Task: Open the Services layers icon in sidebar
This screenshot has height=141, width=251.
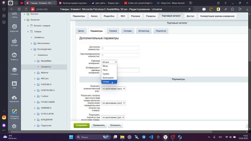Action: tap(14, 71)
